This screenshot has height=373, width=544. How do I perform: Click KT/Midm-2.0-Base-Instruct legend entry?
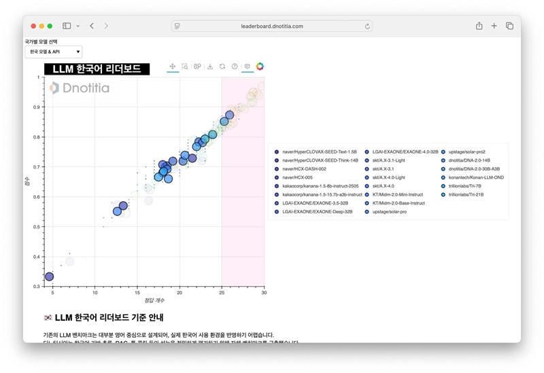pos(395,203)
